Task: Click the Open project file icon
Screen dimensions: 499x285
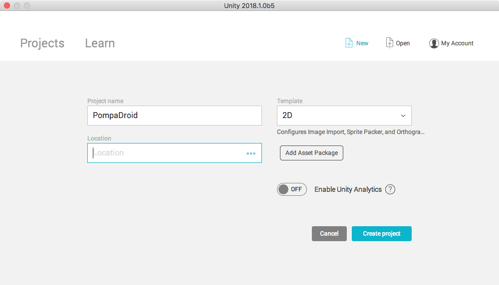Action: (x=389, y=43)
